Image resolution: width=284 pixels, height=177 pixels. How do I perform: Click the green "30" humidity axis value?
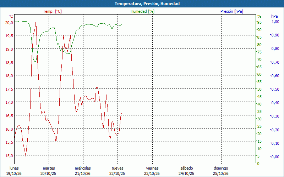260,119
